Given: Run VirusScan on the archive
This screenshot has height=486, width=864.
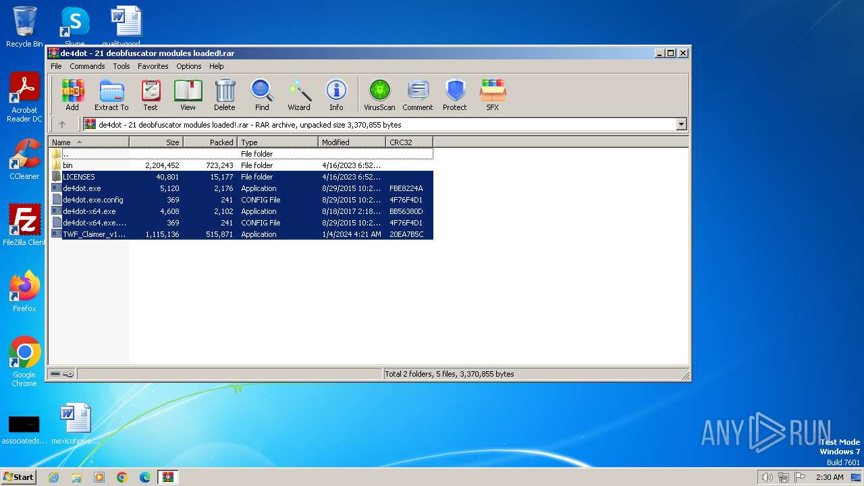Looking at the screenshot, I should coord(379,95).
